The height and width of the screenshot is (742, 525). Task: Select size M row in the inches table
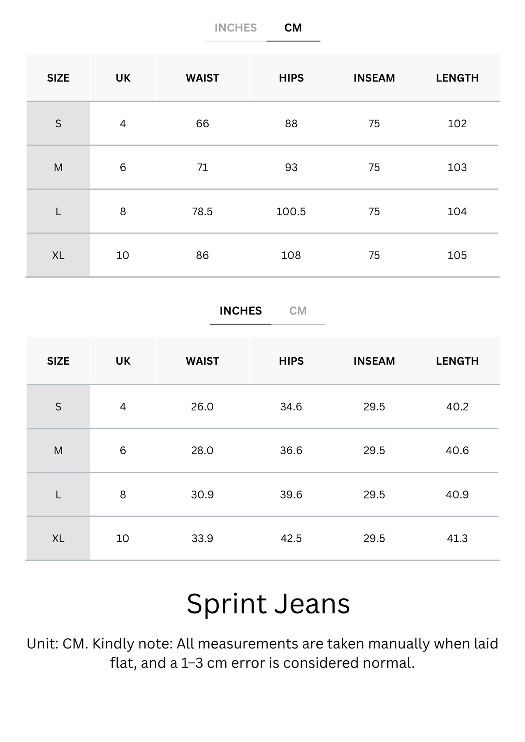click(262, 451)
